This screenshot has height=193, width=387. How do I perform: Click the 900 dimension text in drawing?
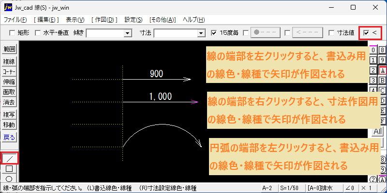point(156,74)
